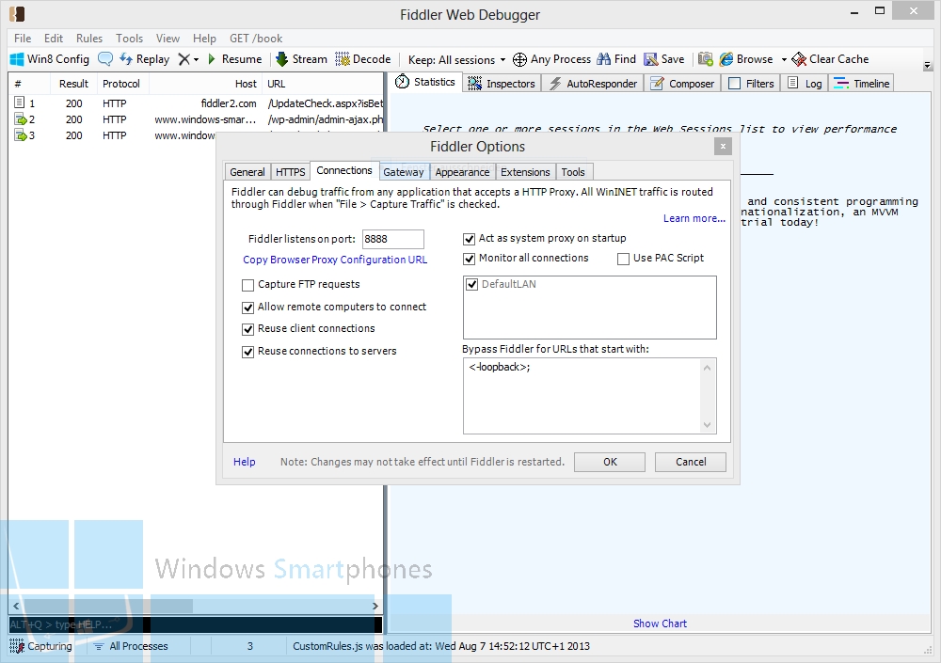Click the OK button
The height and width of the screenshot is (663, 941).
pyautogui.click(x=610, y=462)
